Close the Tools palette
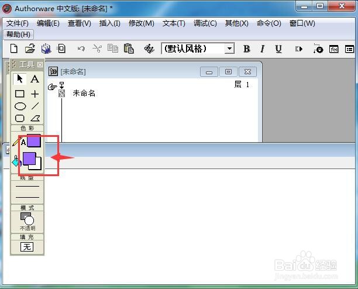Viewport: 358px width, 289px height. pyautogui.click(x=40, y=65)
